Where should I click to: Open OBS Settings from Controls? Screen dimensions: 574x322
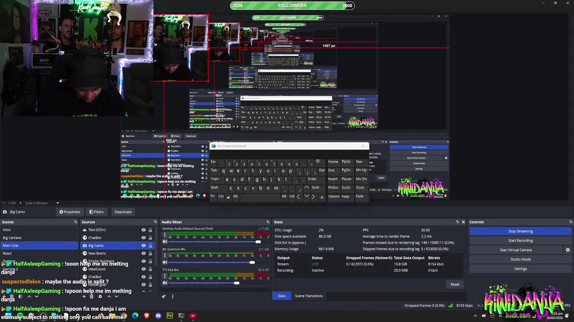click(521, 269)
